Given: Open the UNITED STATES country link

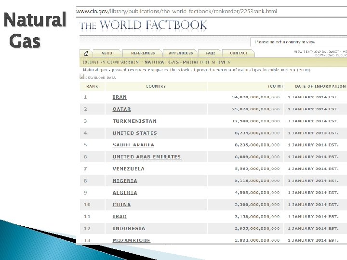Looking at the screenshot, I should 135,133.
